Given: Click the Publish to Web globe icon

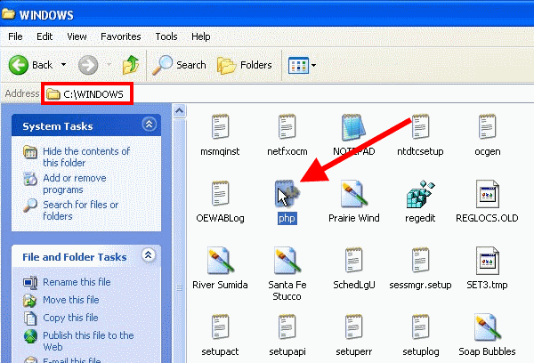Looking at the screenshot, I should [30, 336].
